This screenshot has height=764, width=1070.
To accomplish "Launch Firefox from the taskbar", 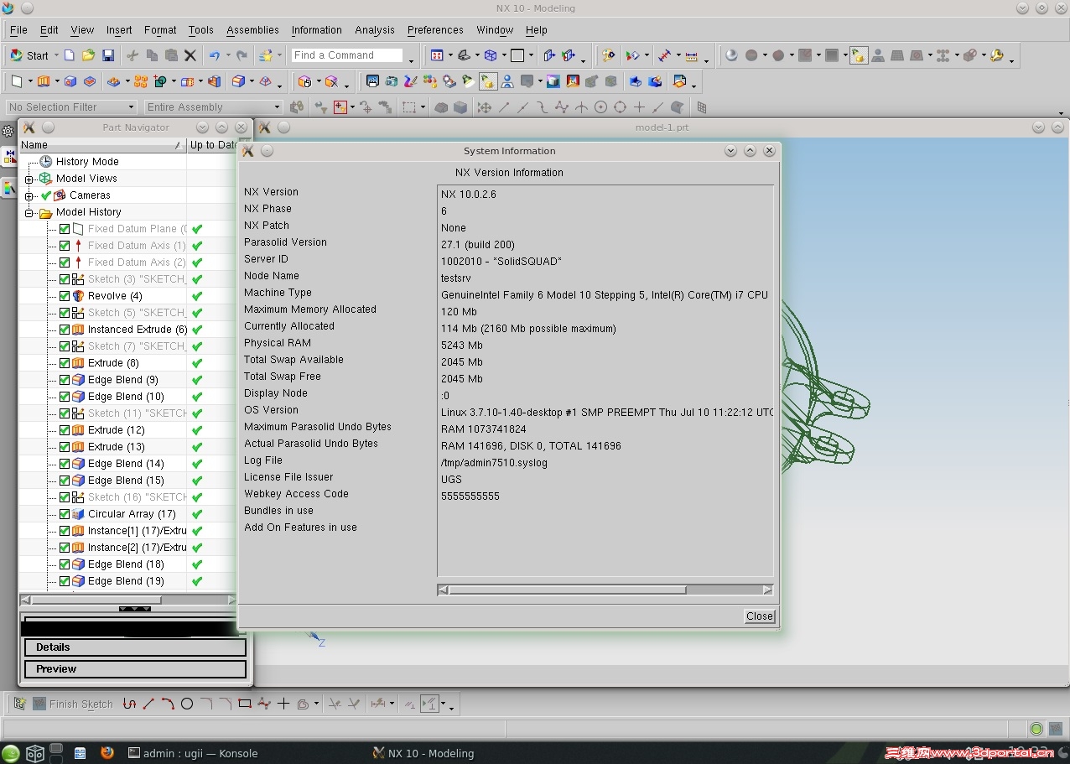I will [106, 753].
